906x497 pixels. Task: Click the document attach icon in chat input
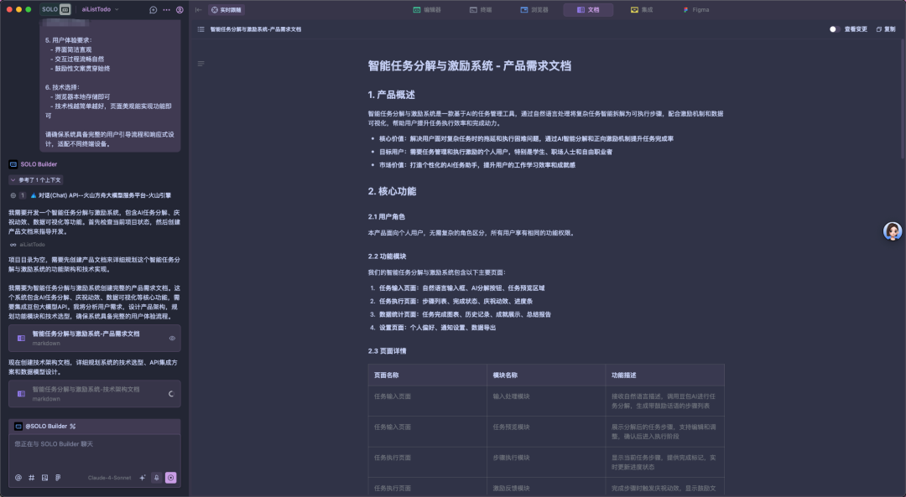(58, 478)
